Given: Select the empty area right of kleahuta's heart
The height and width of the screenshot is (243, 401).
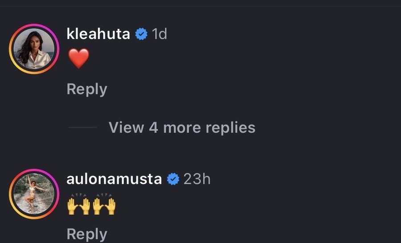Looking at the screenshot, I should click(x=223, y=59).
